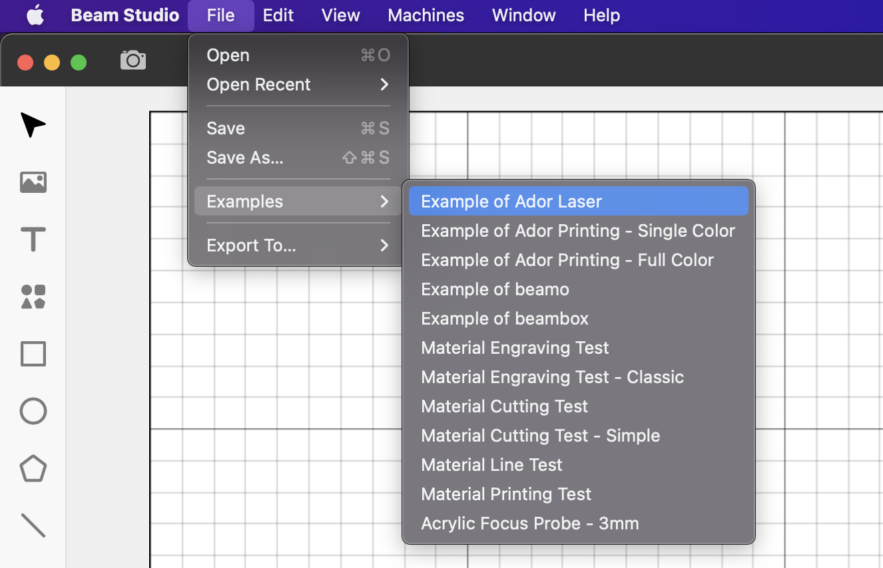
Task: Open the Window menu
Action: [523, 15]
